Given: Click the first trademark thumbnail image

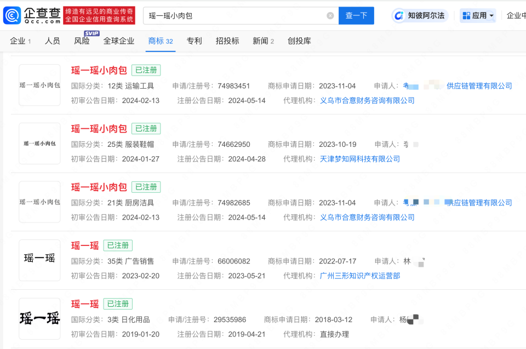Looking at the screenshot, I should tap(39, 85).
